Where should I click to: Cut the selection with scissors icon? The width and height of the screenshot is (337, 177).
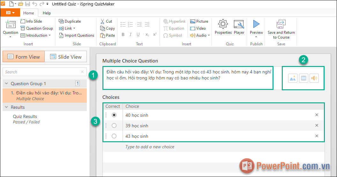pyautogui.click(x=106, y=21)
